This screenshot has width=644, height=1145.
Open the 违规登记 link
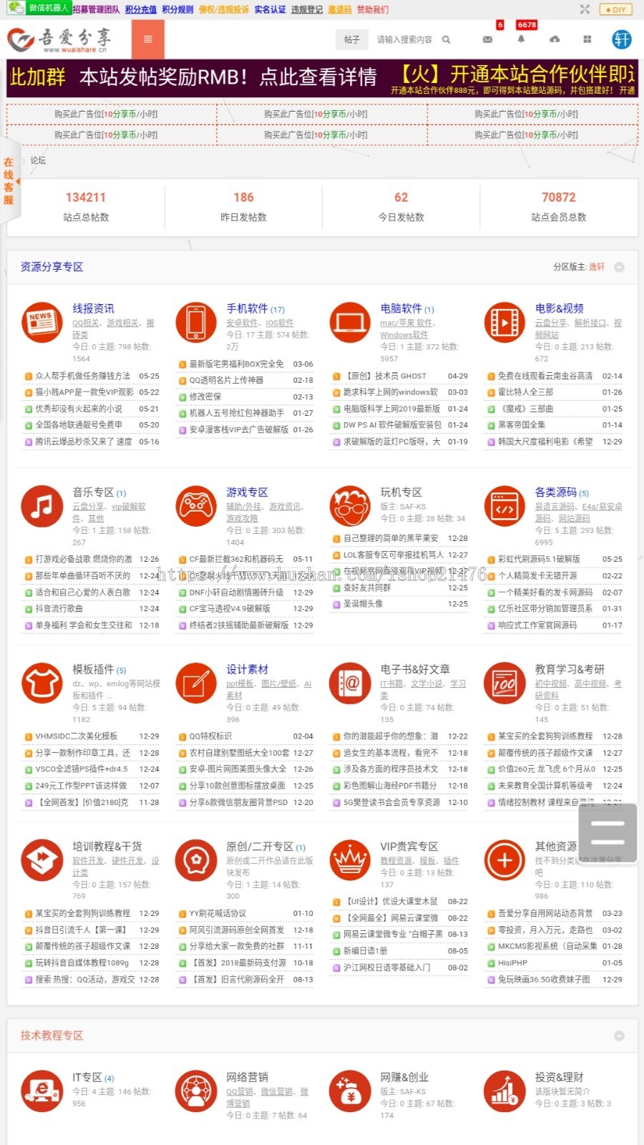coord(307,9)
